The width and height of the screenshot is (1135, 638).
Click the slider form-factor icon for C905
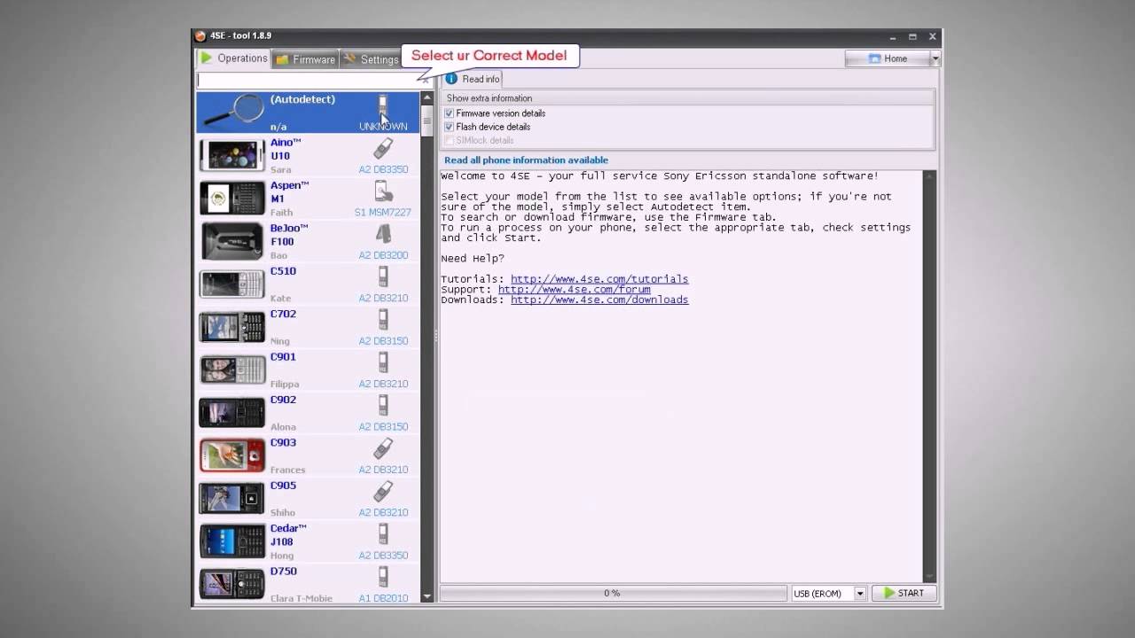click(x=383, y=491)
